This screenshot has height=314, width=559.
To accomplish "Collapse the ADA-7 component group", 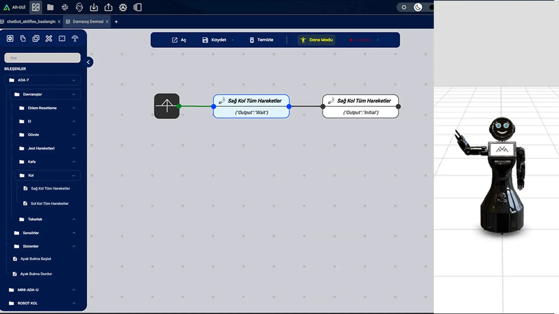I will (73, 80).
